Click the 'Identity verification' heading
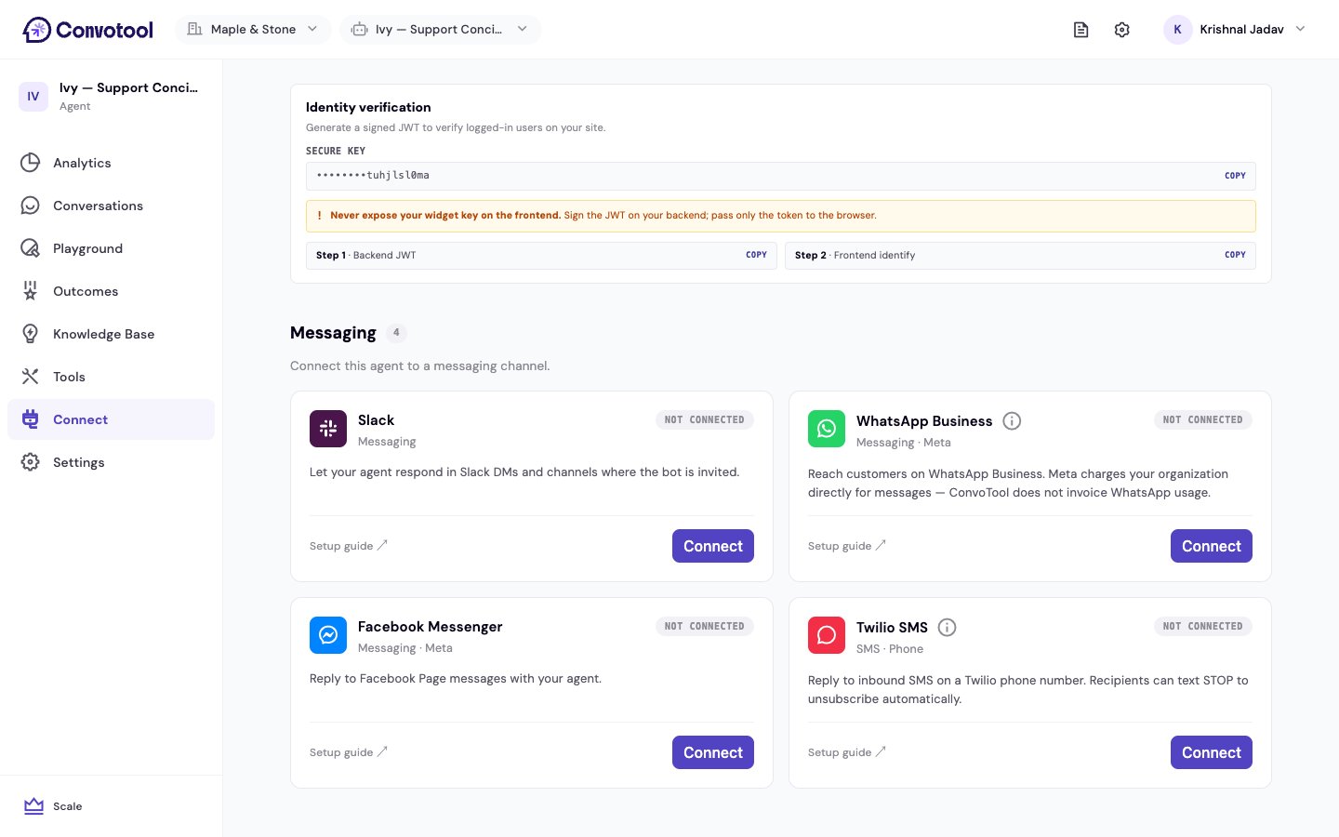This screenshot has width=1339, height=837. (368, 107)
